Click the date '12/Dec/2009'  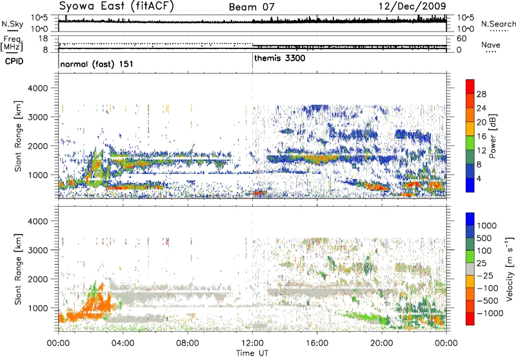tap(412, 6)
